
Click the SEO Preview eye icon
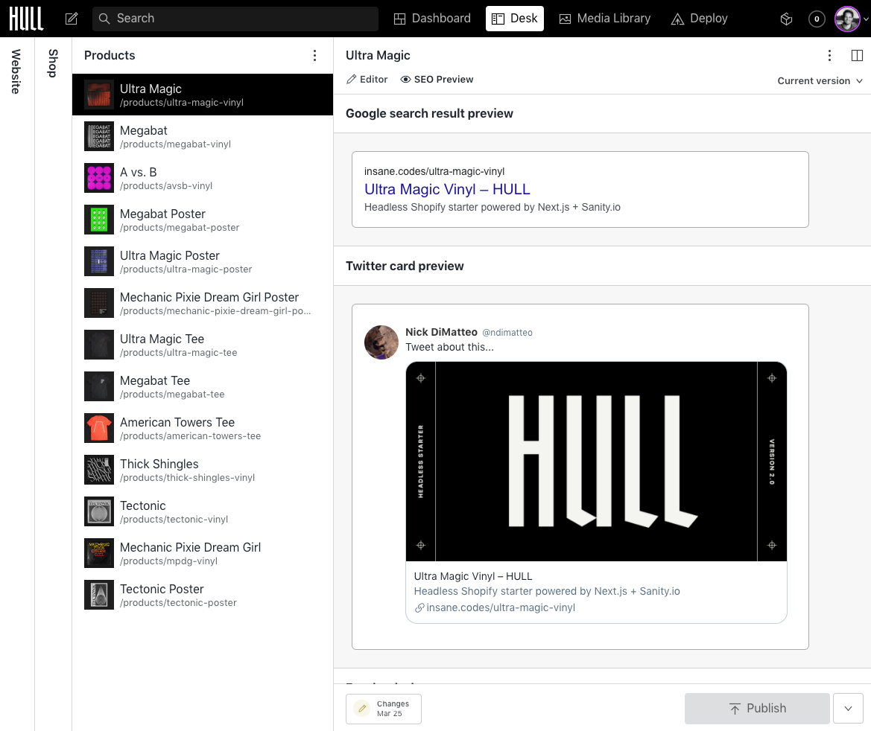(405, 79)
